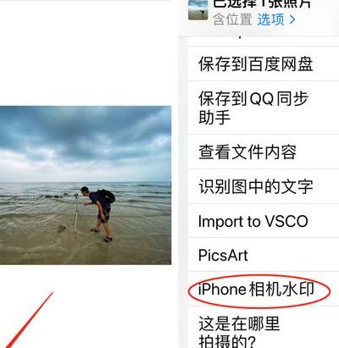Viewport: 339px width, 348px height.
Task: Choose 保存到QQ同步助手 from share sheet
Action: point(264,108)
